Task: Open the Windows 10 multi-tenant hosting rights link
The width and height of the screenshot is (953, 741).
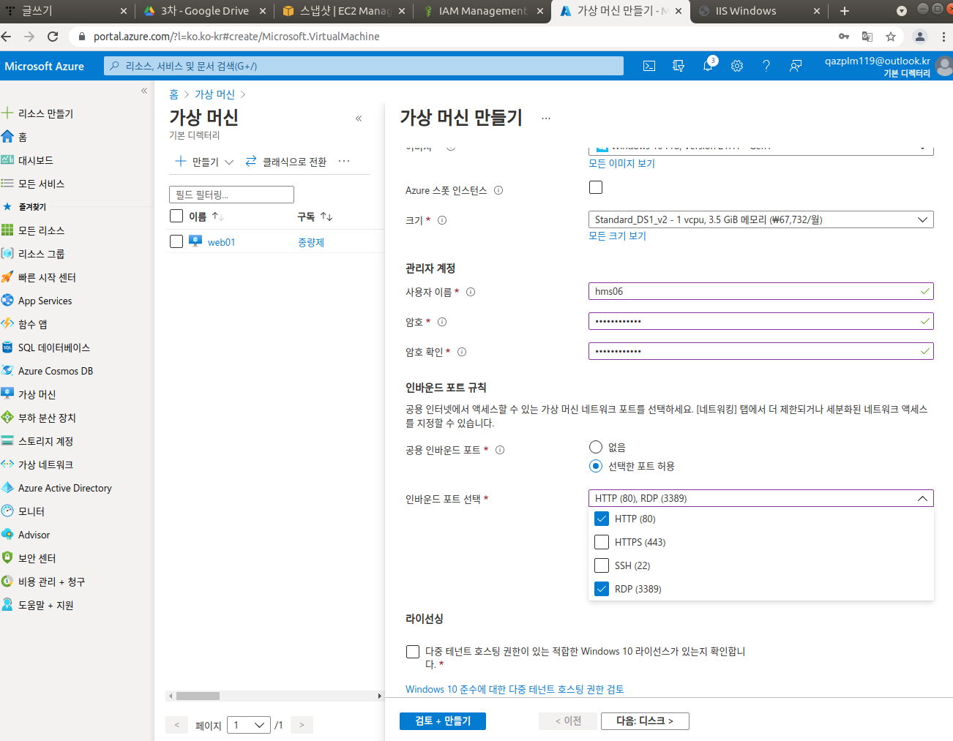Action: tap(515, 689)
